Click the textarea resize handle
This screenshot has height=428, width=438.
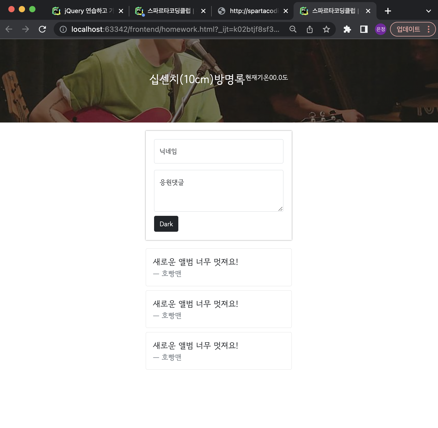tap(280, 209)
